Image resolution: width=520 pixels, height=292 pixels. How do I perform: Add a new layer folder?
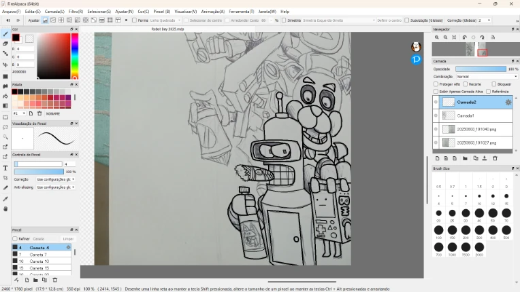click(465, 158)
